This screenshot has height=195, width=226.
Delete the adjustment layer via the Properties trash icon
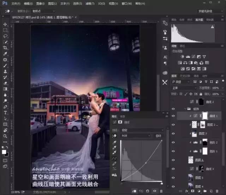161,191
